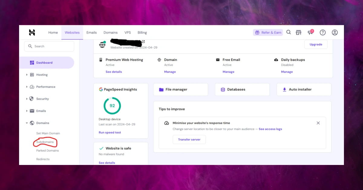363x190 pixels.
Task: Dismiss the response time tip
Action: coord(318,123)
